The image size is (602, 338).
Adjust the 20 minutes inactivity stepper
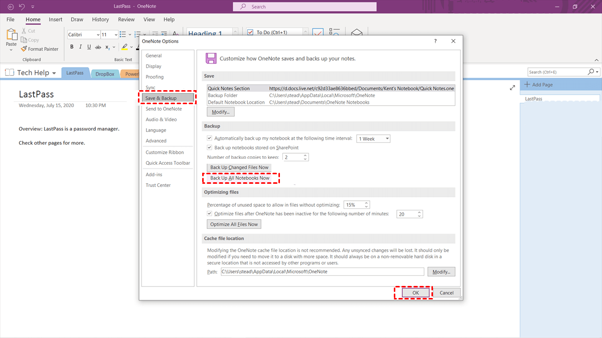(x=420, y=214)
